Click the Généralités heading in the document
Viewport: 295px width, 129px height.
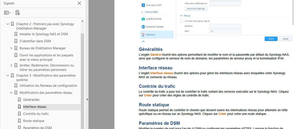point(151,49)
